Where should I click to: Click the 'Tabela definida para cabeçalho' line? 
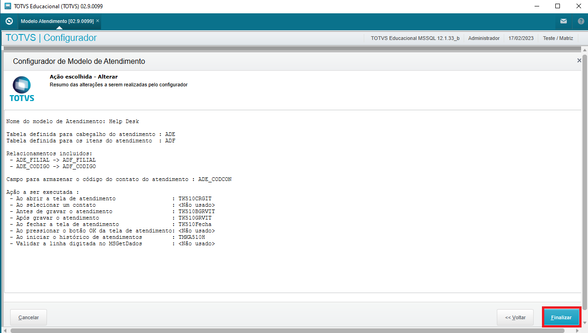[x=91, y=134]
